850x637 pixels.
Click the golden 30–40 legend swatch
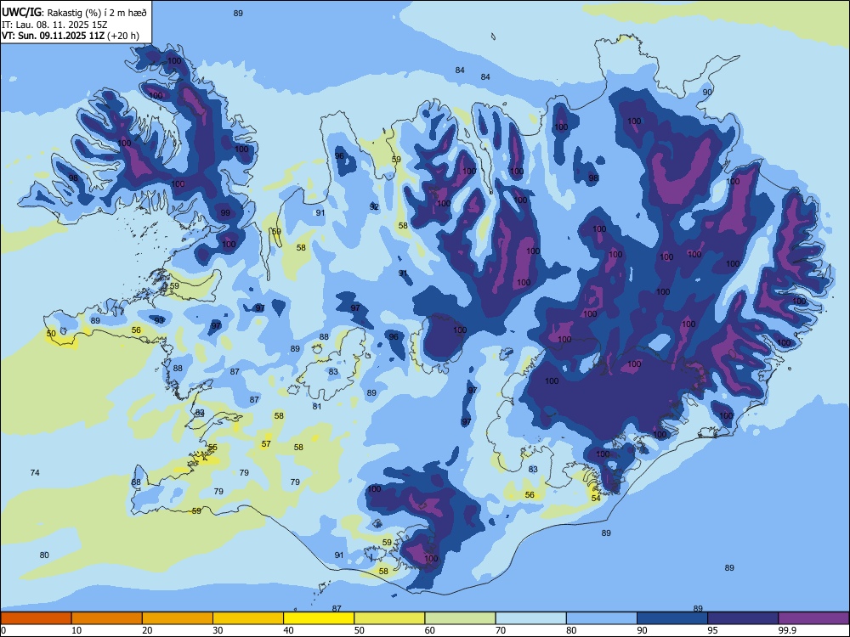click(x=248, y=618)
